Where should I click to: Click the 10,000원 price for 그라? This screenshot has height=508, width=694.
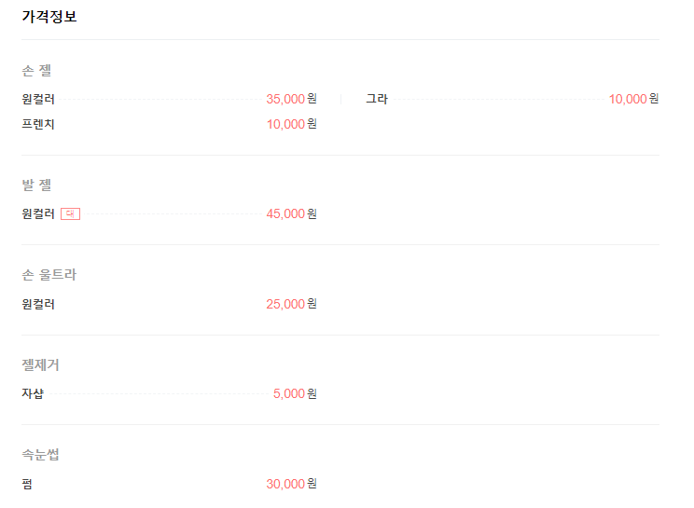pyautogui.click(x=633, y=99)
